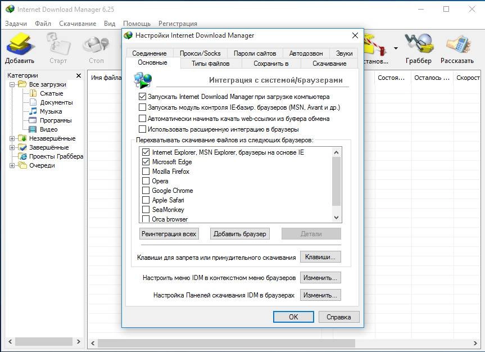Switch to the Звуки tab
Image resolution: width=485 pixels, height=352 pixels.
(345, 53)
